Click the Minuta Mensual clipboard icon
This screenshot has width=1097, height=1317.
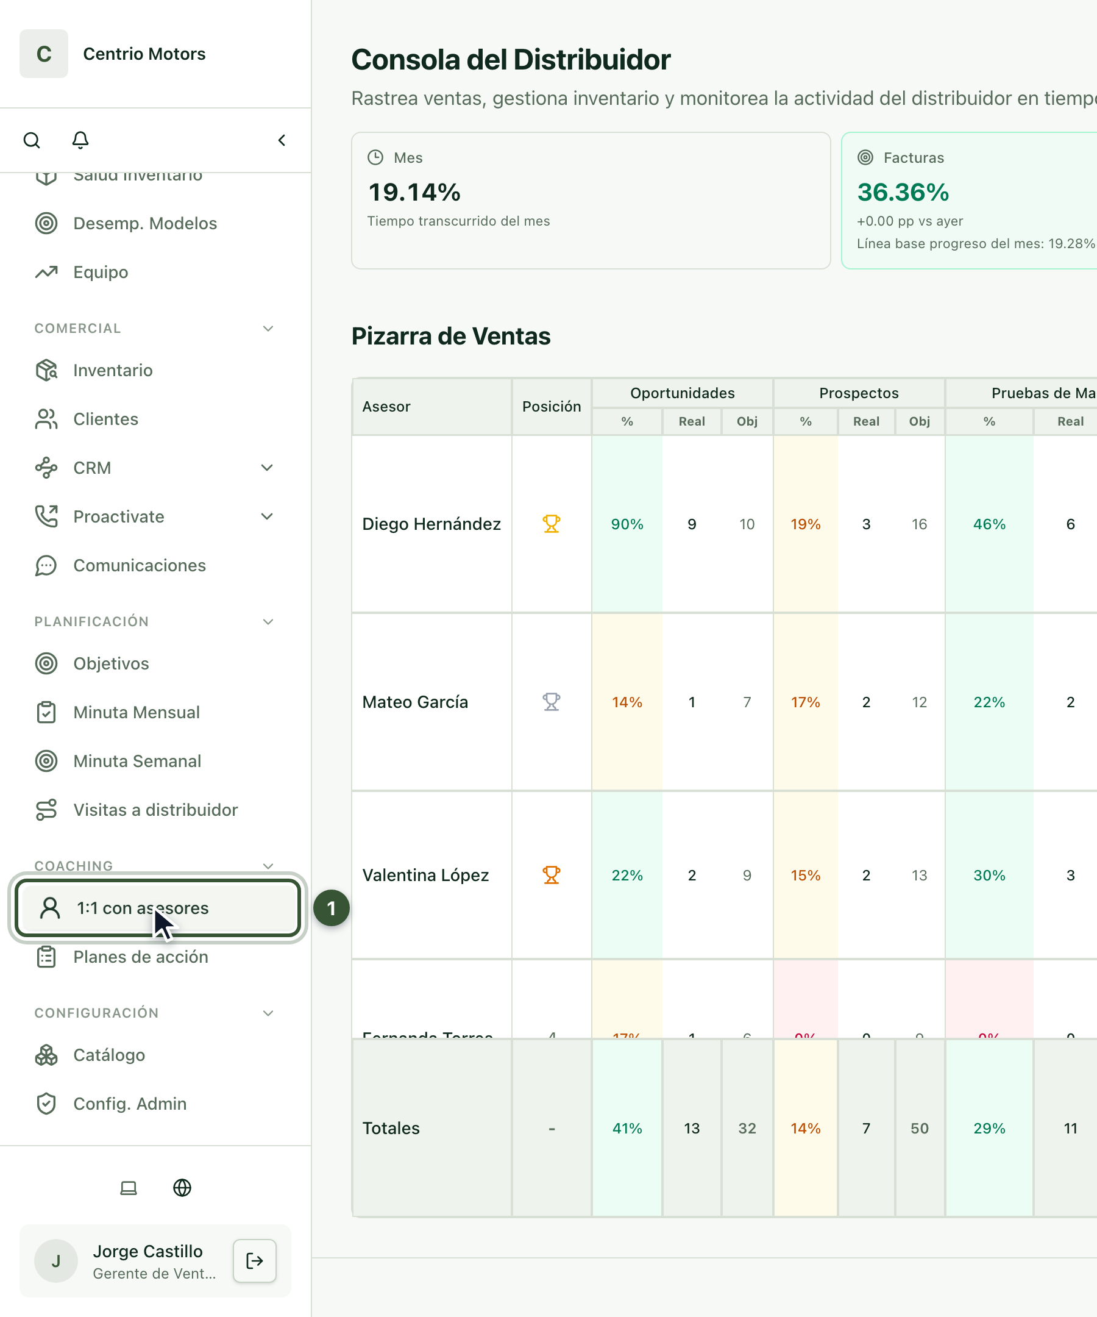(46, 712)
